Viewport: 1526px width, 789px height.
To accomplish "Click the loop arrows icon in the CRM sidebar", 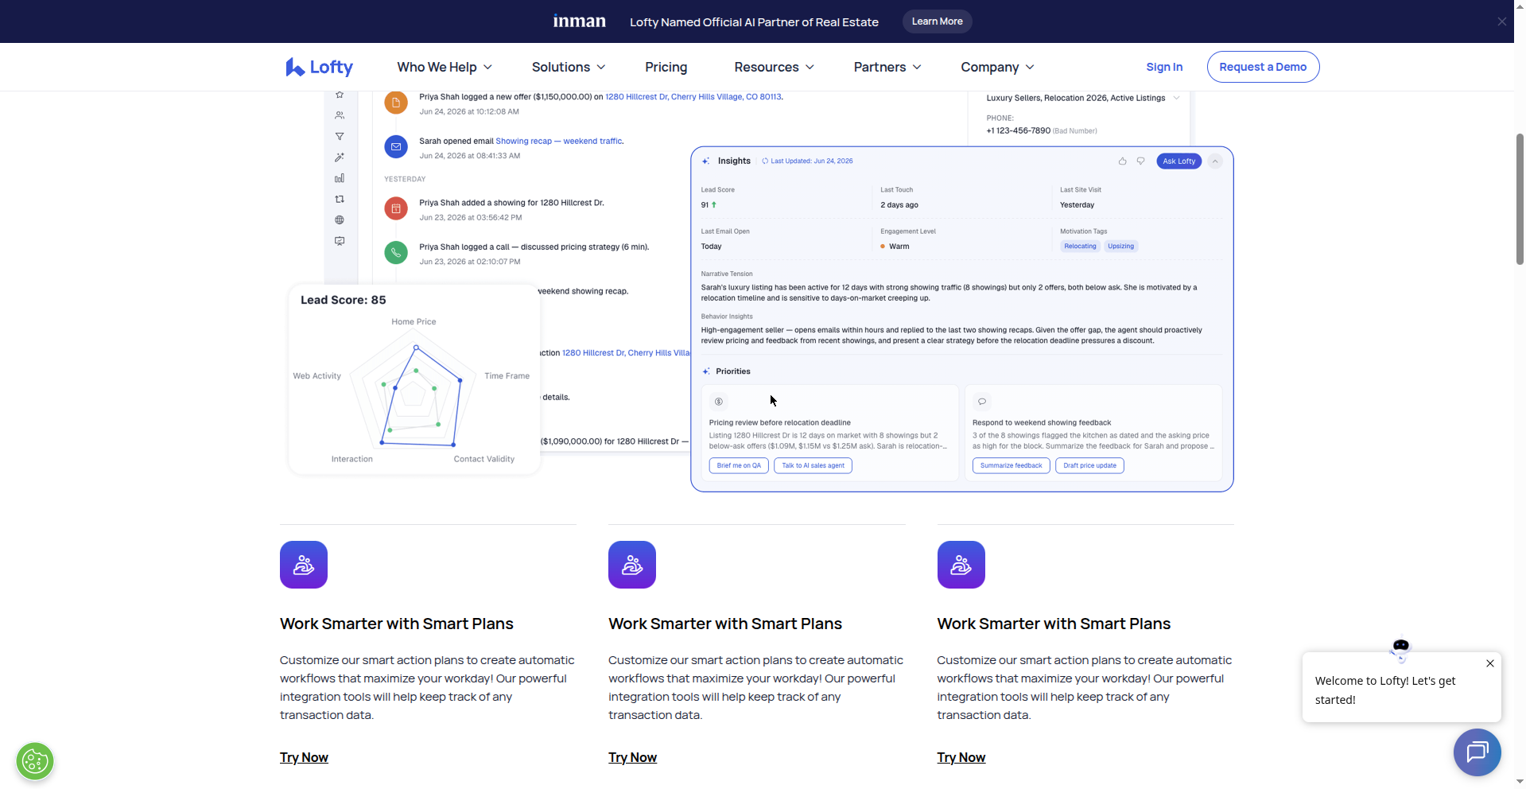I will coord(340,199).
